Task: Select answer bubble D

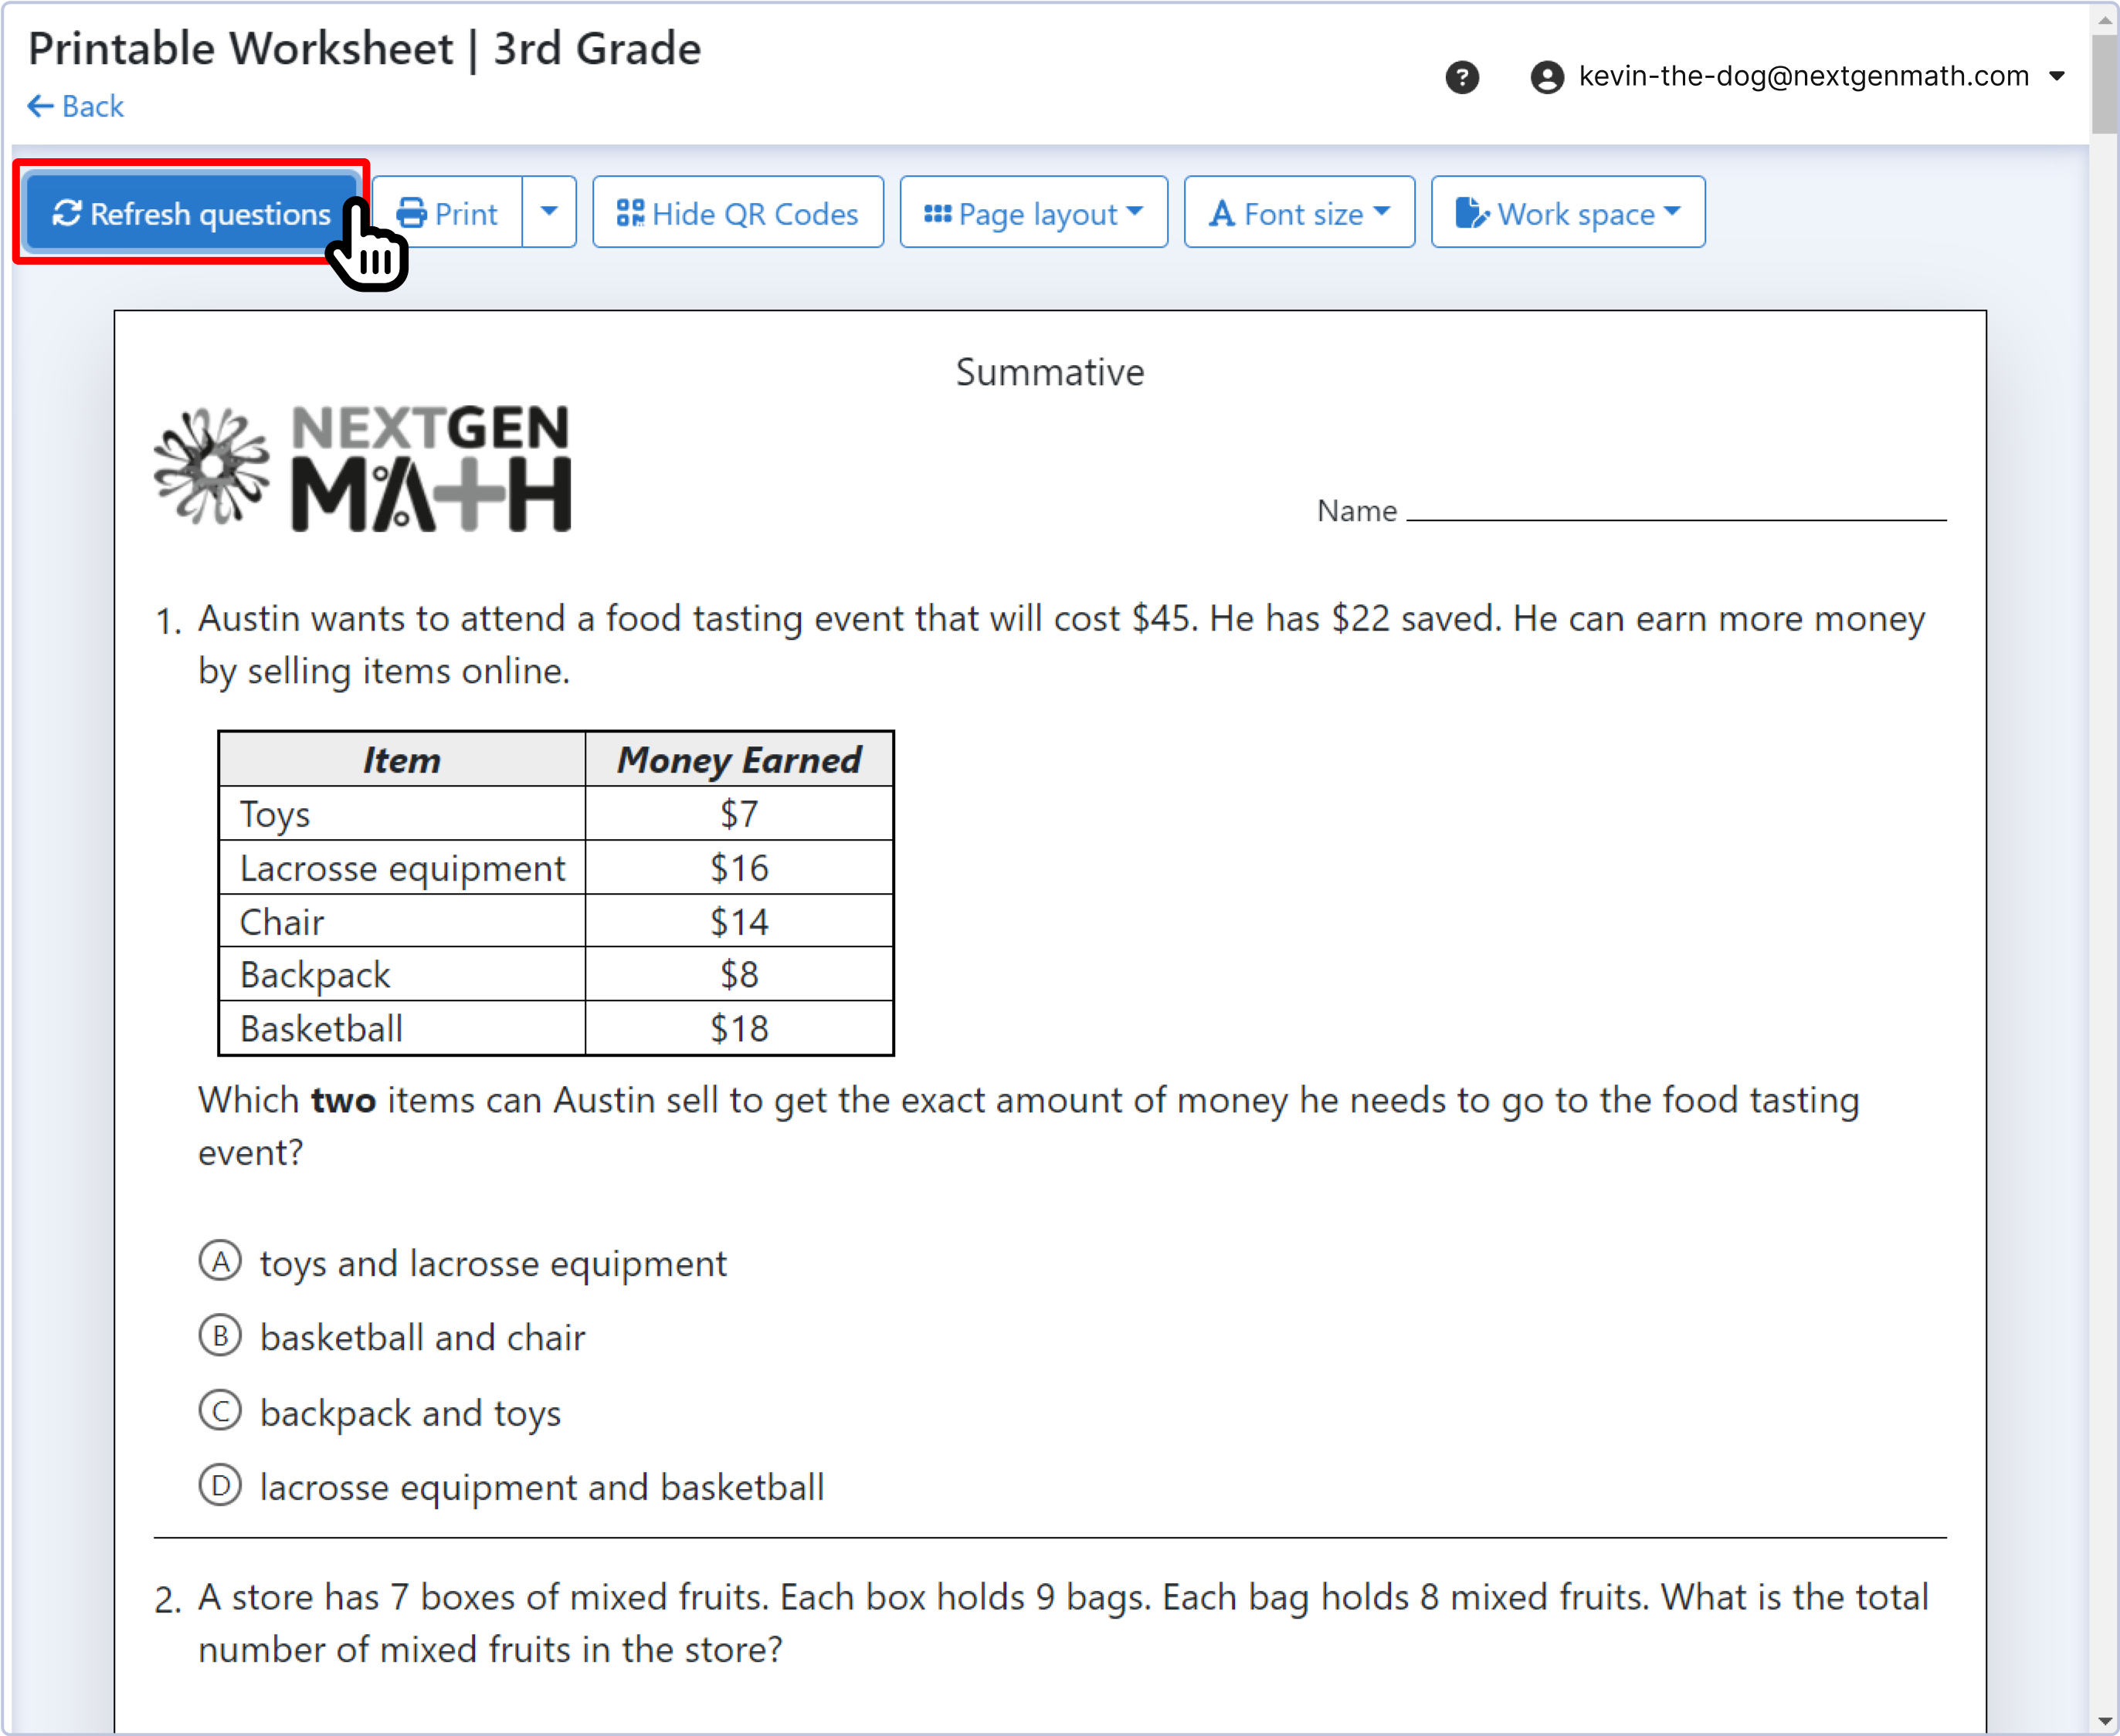Action: coord(220,1485)
